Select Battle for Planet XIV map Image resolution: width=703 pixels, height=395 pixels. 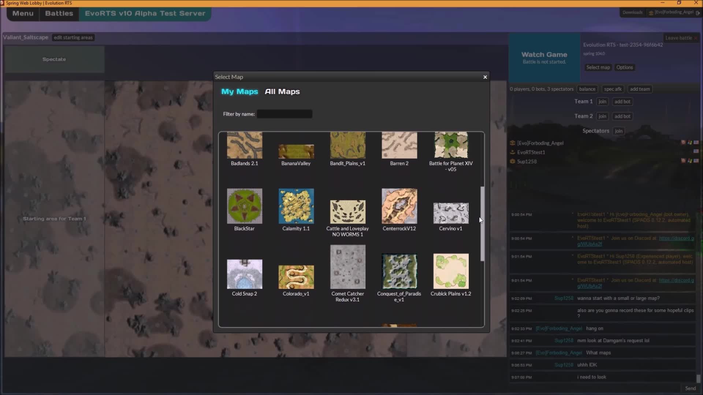[451, 146]
